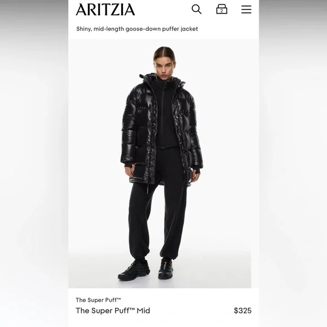This screenshot has height=327, width=327.
Task: Open the hamburger navigation menu
Action: coord(246,10)
